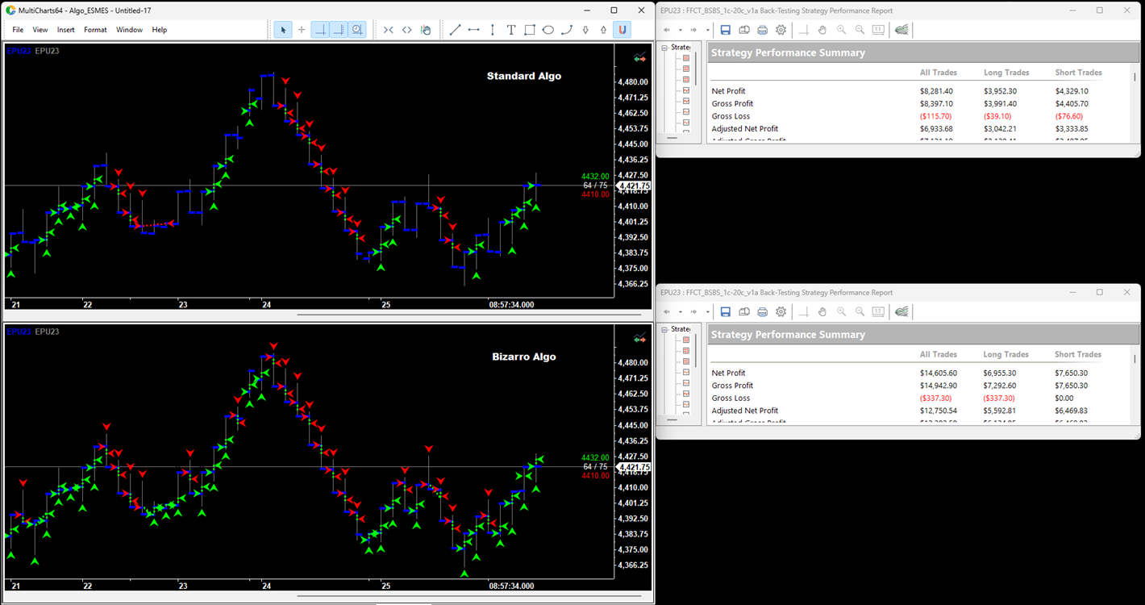
Task: Click the $8,281.40 Net Profit value
Action: 936,91
